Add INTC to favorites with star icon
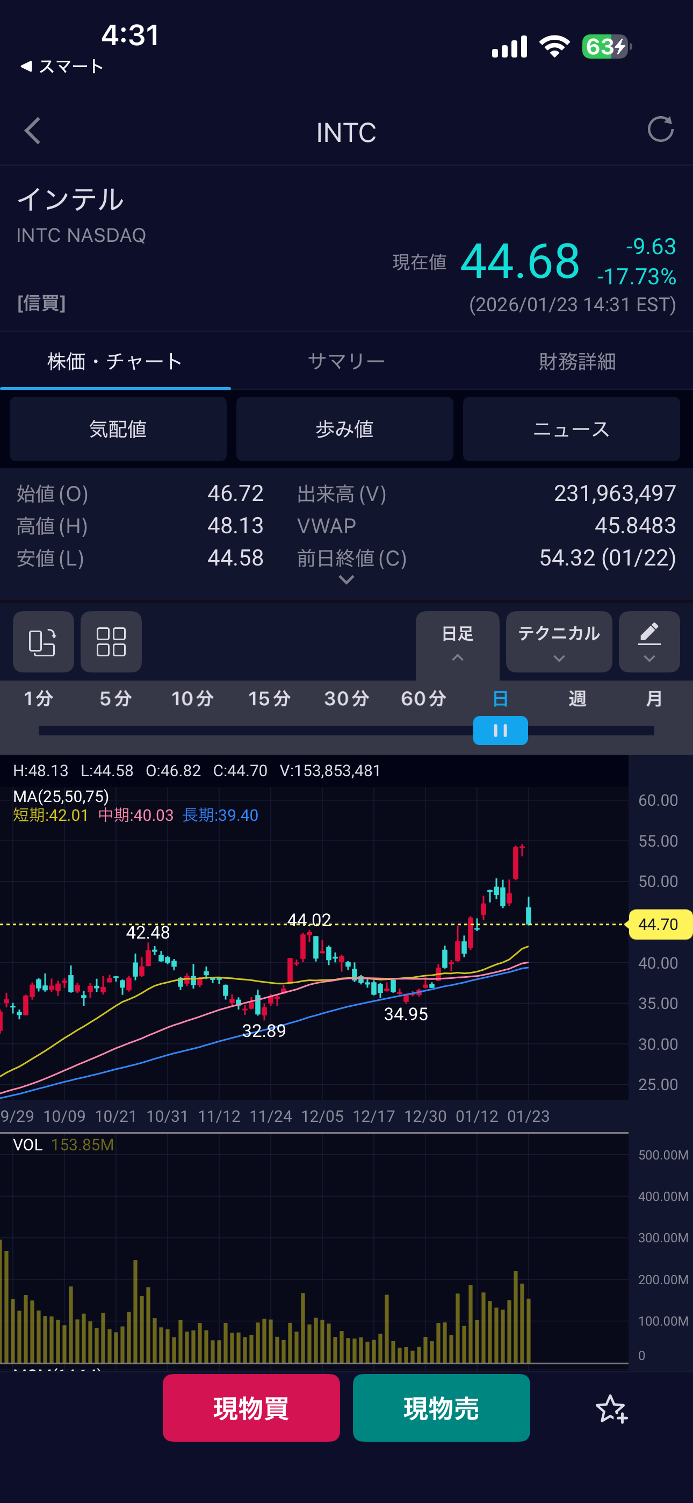The width and height of the screenshot is (693, 1503). click(611, 1409)
